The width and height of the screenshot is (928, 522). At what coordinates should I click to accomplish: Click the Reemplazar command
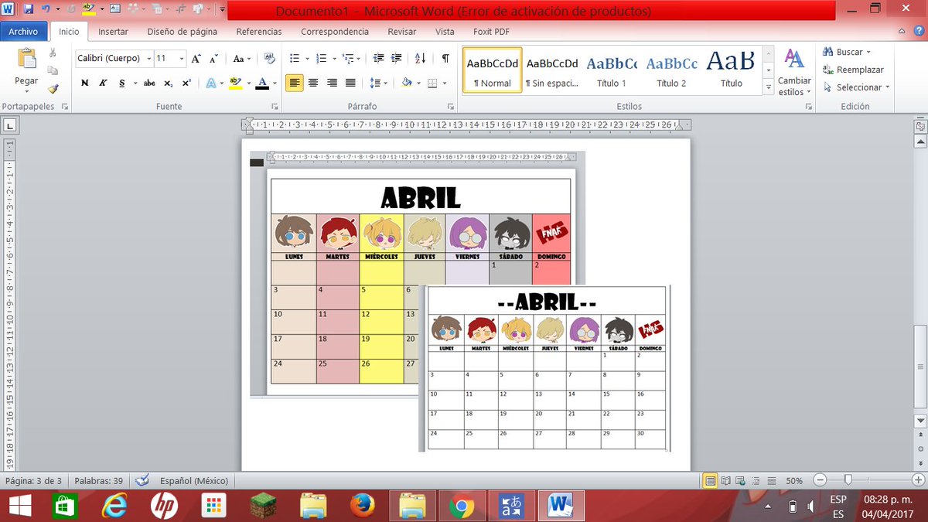[x=854, y=70]
